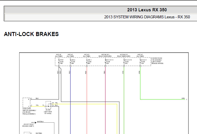197x134 pixels.
Task: Click the GRN label near the diagram's right edge
Action: pos(183,98)
